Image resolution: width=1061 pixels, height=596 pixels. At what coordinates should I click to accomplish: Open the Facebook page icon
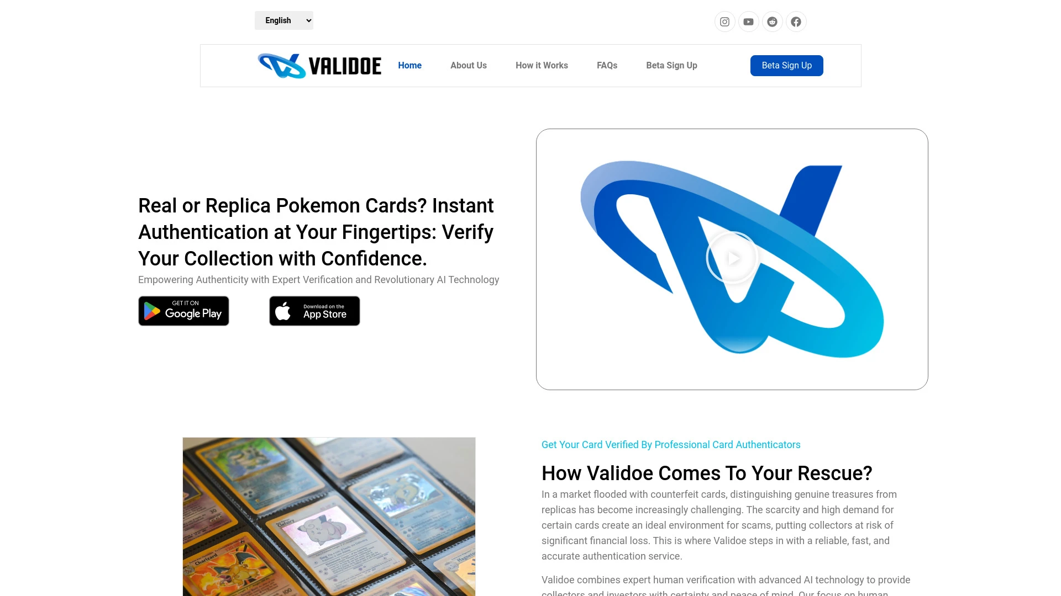796,21
